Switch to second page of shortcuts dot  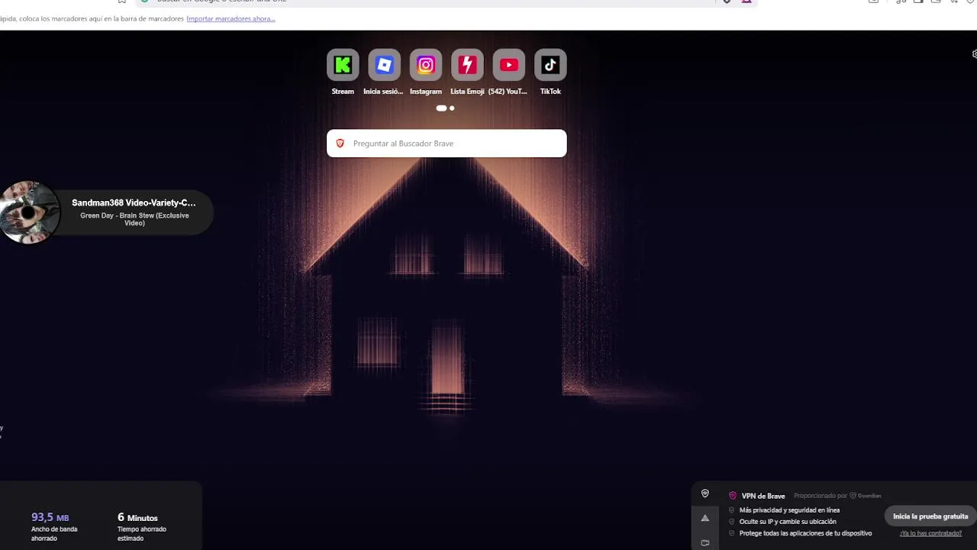452,108
